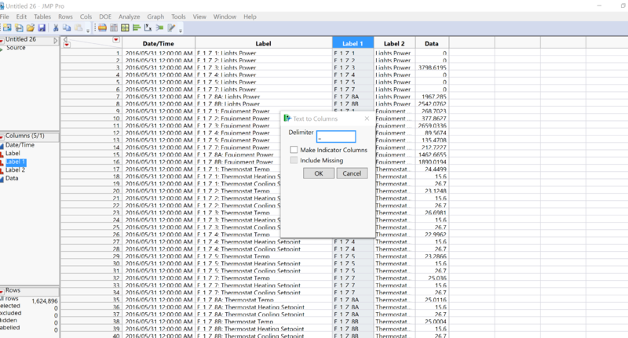Viewport: 628px width, 338px height.
Task: Collapse the table panel with the gray arrow
Action: (x=56, y=41)
